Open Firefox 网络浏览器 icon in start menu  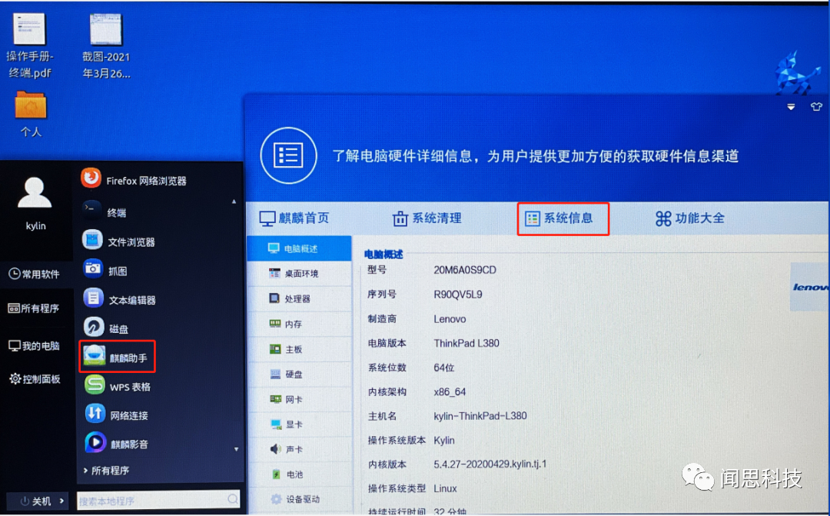tap(91, 178)
